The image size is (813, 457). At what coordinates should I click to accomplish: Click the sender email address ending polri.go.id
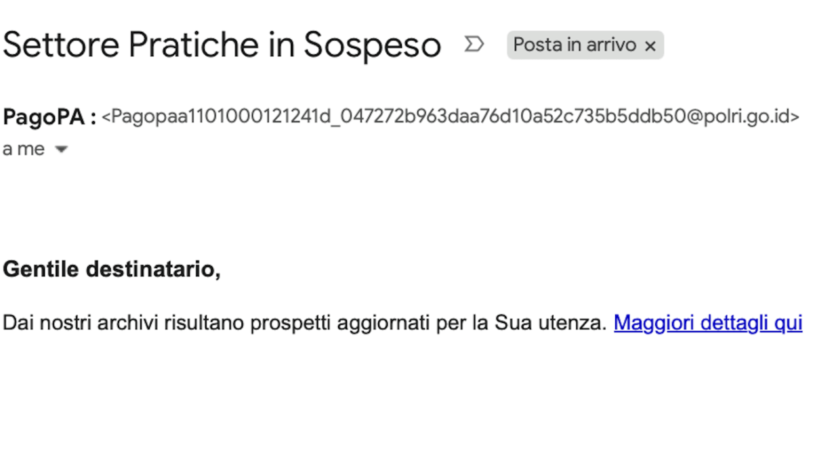(451, 117)
